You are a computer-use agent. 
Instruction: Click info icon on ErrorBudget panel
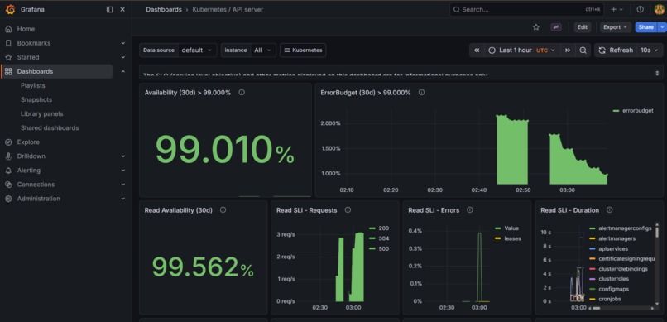click(x=421, y=93)
